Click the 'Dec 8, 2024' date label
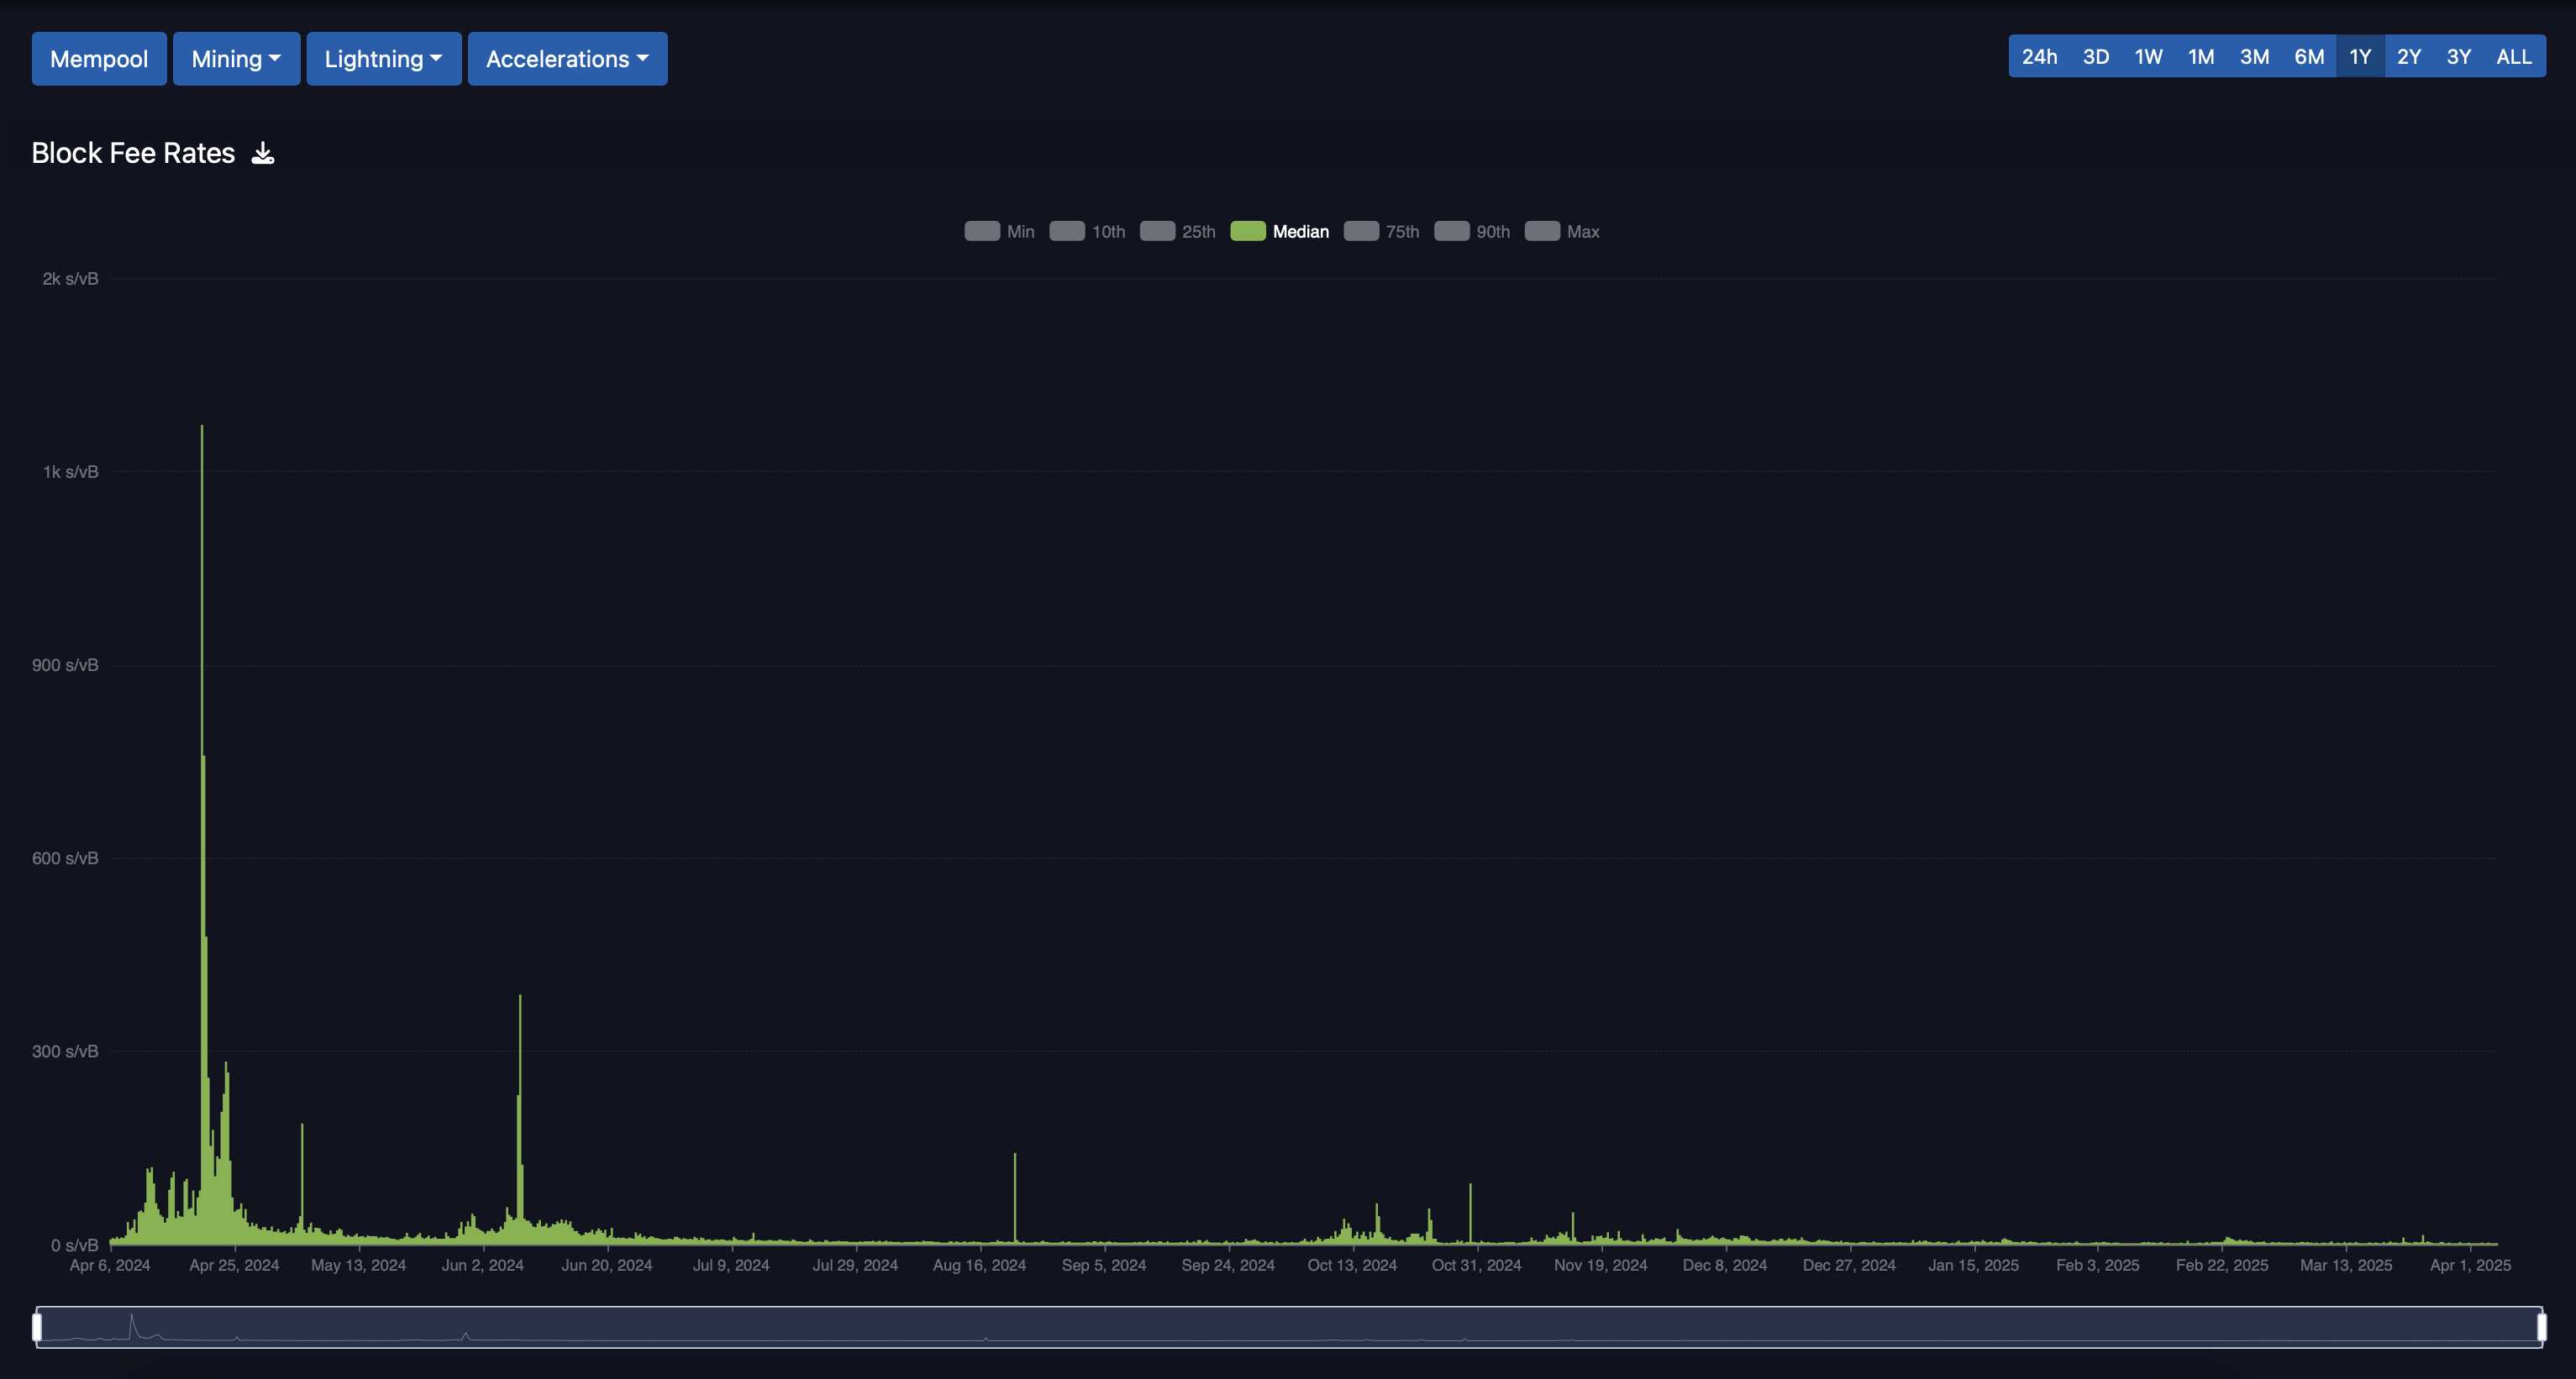The height and width of the screenshot is (1379, 2576). (1725, 1265)
